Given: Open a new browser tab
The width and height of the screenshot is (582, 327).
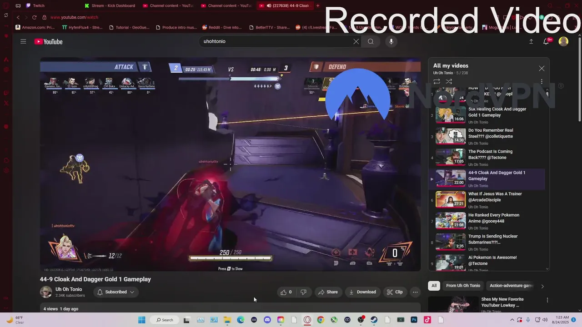Looking at the screenshot, I should (x=318, y=5).
